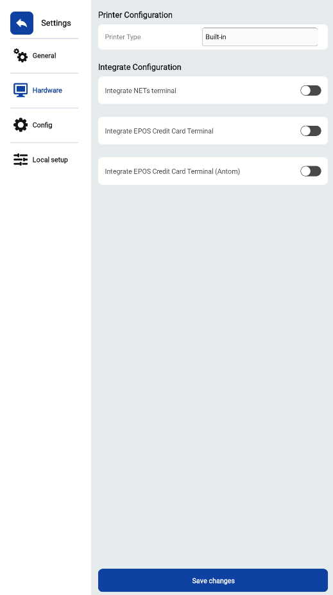This screenshot has height=595, width=333.
Task: Open the Local setup section
Action: (x=44, y=160)
